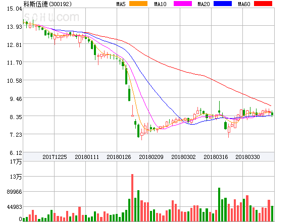This screenshot has height=222, width=303.
Task: Click the 20180111 date label
Action: (x=87, y=157)
